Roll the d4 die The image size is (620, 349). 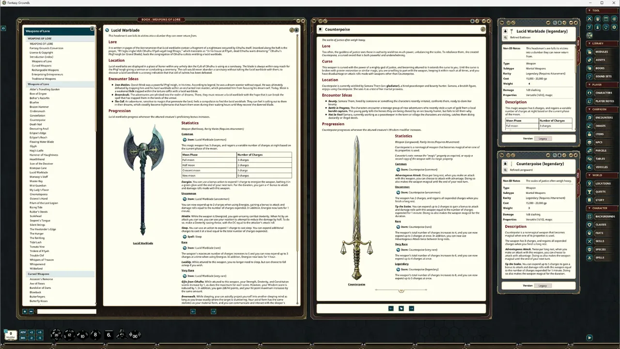click(122, 335)
